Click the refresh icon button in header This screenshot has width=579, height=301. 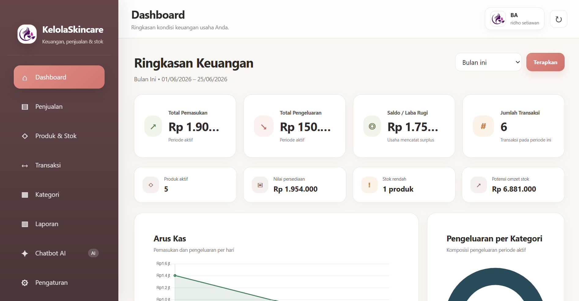[559, 19]
